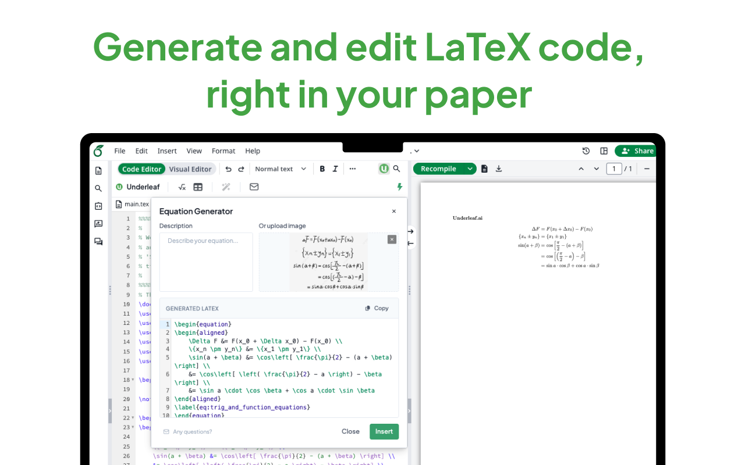Open the File menu
This screenshot has height=465, width=745.
[120, 151]
